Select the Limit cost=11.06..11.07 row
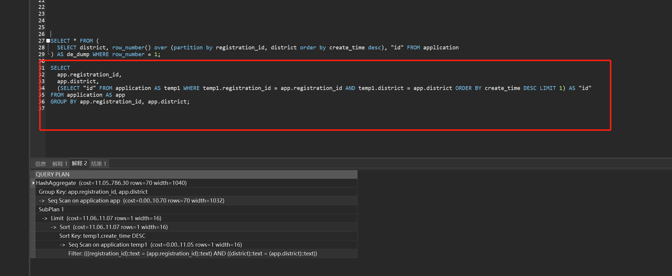The width and height of the screenshot is (672, 276). [196, 218]
